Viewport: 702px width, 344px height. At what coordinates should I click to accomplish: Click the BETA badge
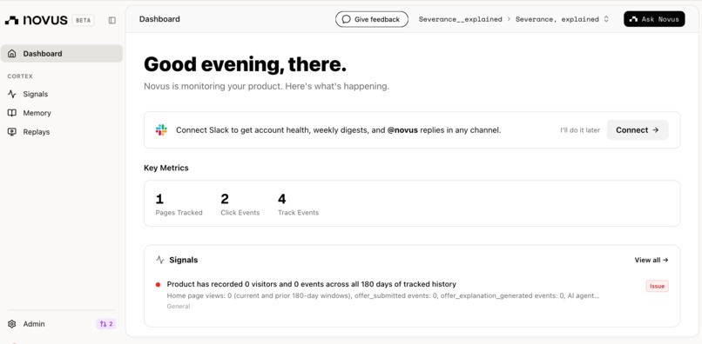pos(84,20)
